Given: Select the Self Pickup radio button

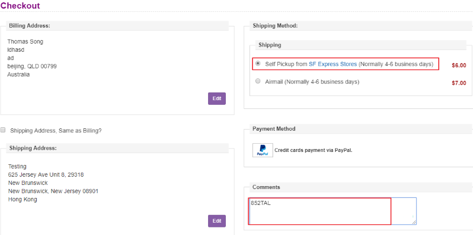Looking at the screenshot, I should (x=258, y=64).
